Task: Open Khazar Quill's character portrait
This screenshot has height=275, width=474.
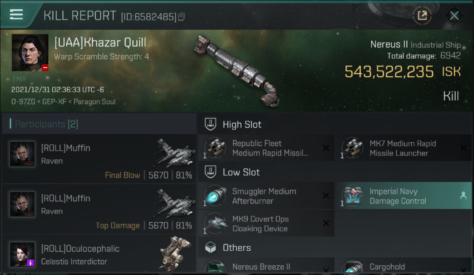Action: [x=30, y=52]
